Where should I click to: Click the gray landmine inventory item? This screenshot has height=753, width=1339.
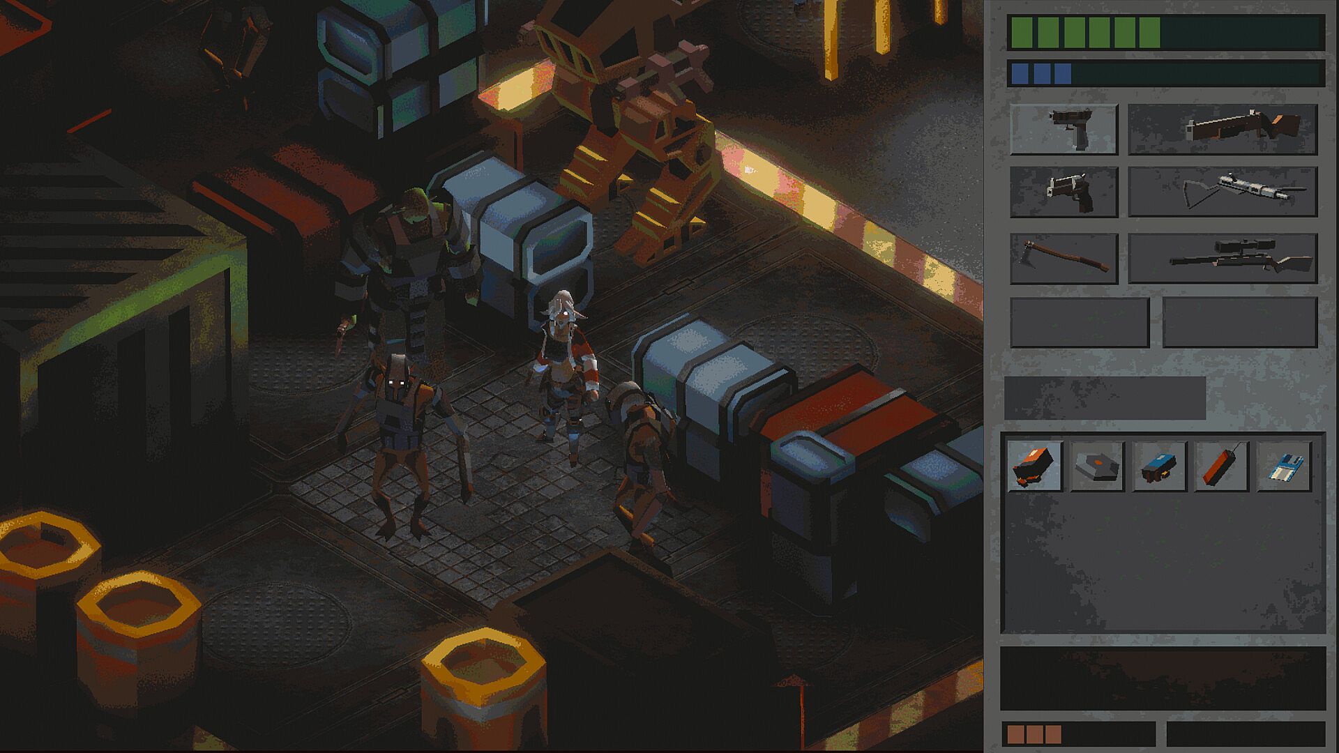tap(1097, 466)
